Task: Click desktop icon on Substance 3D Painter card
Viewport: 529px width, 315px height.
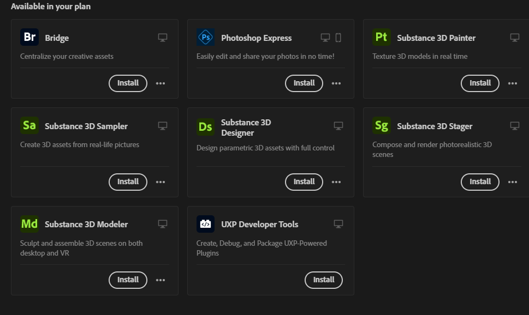Action: (x=514, y=38)
